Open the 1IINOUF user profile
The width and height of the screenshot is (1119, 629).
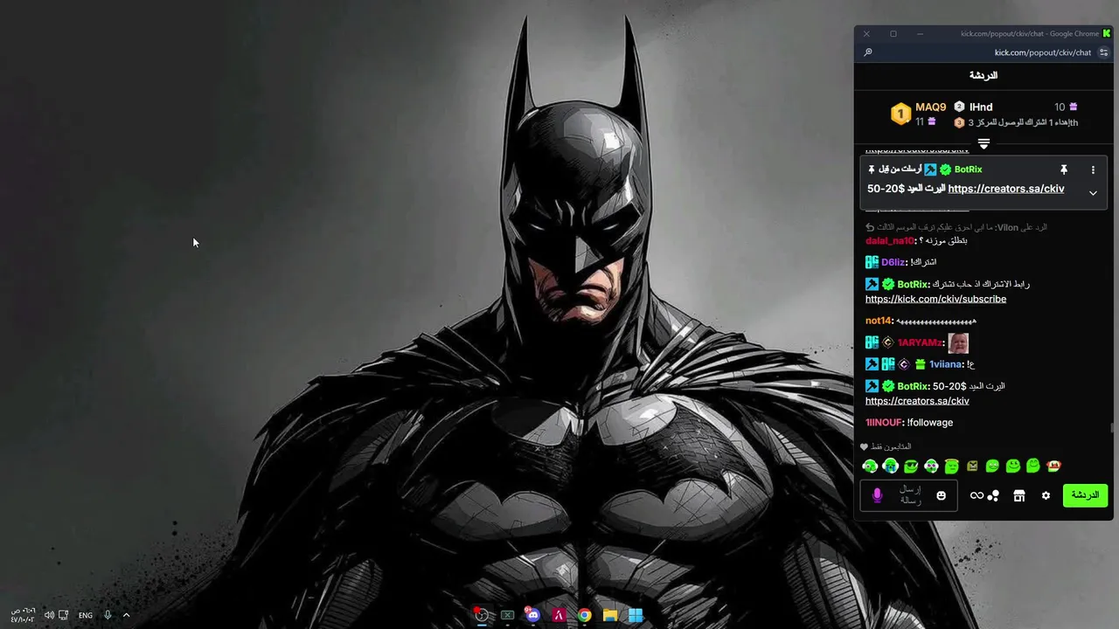883,423
